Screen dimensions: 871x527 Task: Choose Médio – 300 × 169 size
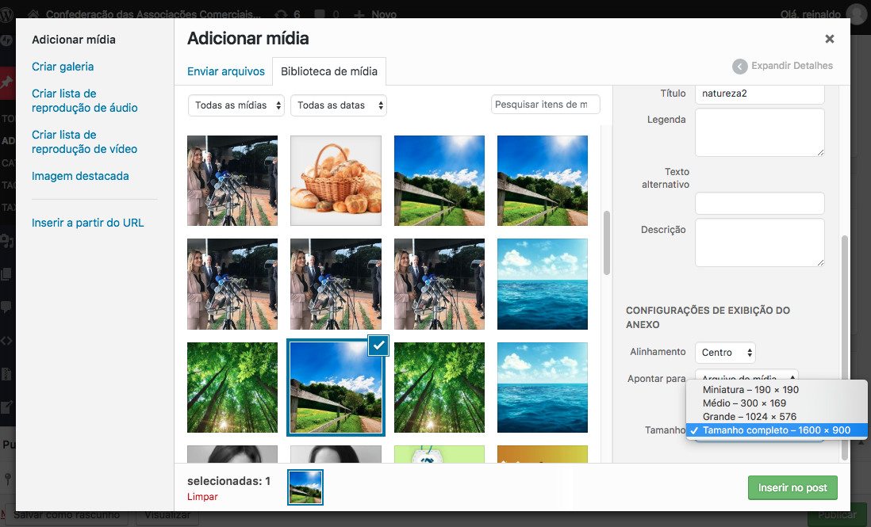(776, 403)
